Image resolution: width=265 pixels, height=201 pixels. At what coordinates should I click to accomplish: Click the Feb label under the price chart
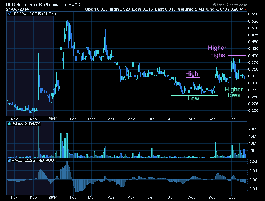coord(73,119)
